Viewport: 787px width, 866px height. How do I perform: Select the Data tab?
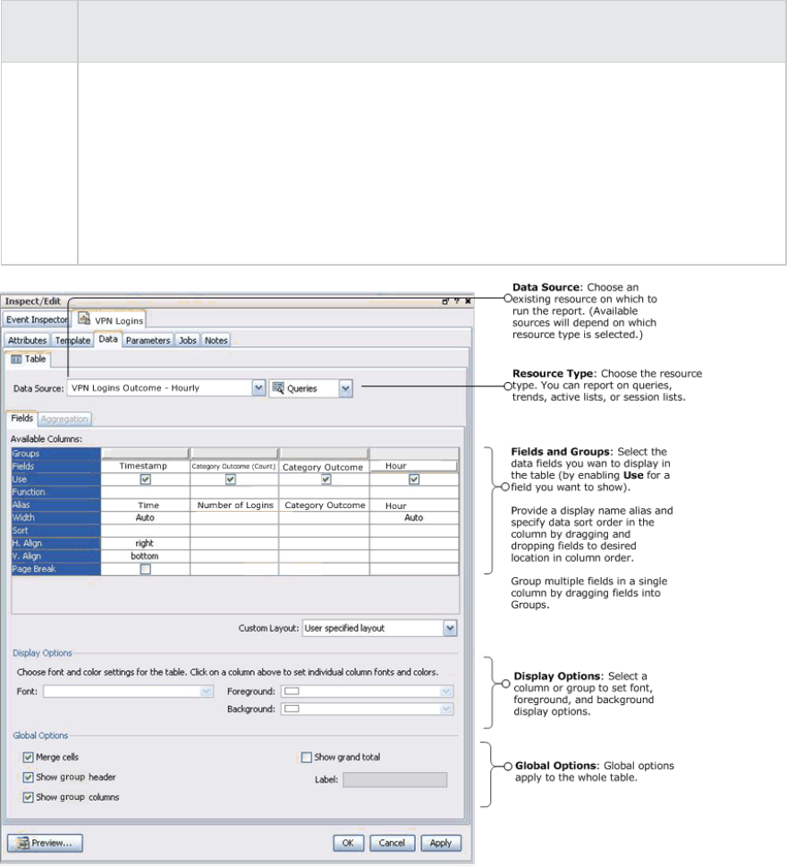pyautogui.click(x=108, y=339)
